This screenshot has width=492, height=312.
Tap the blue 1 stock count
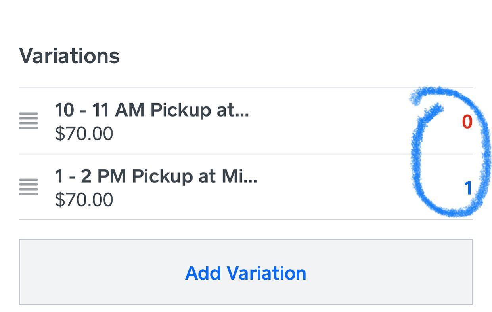[468, 188]
